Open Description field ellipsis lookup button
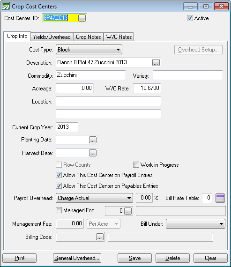This screenshot has width=231, height=267. click(156, 62)
